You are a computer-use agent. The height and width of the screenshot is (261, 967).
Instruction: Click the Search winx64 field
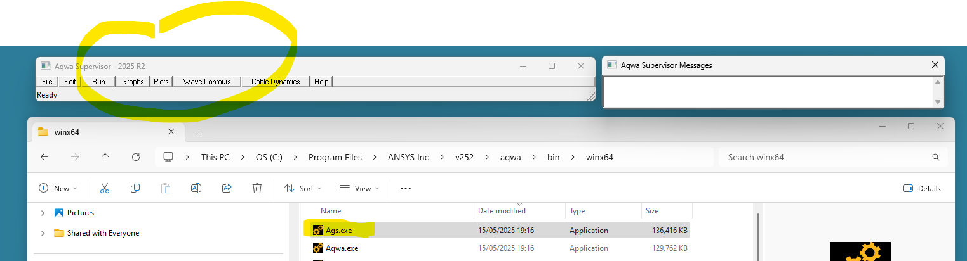(833, 157)
